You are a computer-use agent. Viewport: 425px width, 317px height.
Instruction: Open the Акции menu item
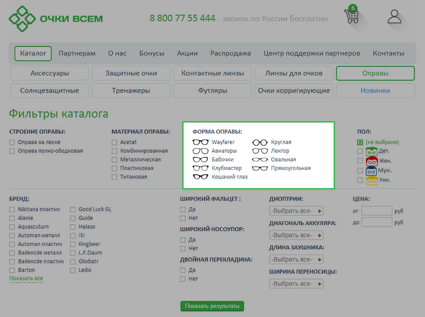187,53
